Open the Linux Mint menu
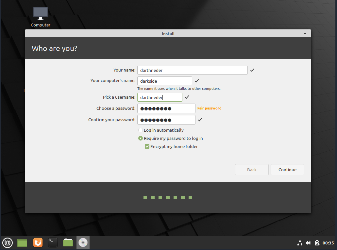Screen dimensions: 337x250 click(x=7, y=242)
